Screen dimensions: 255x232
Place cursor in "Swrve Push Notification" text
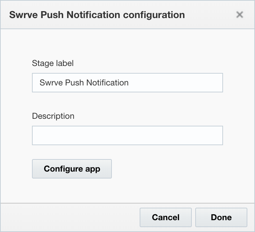tap(84, 83)
